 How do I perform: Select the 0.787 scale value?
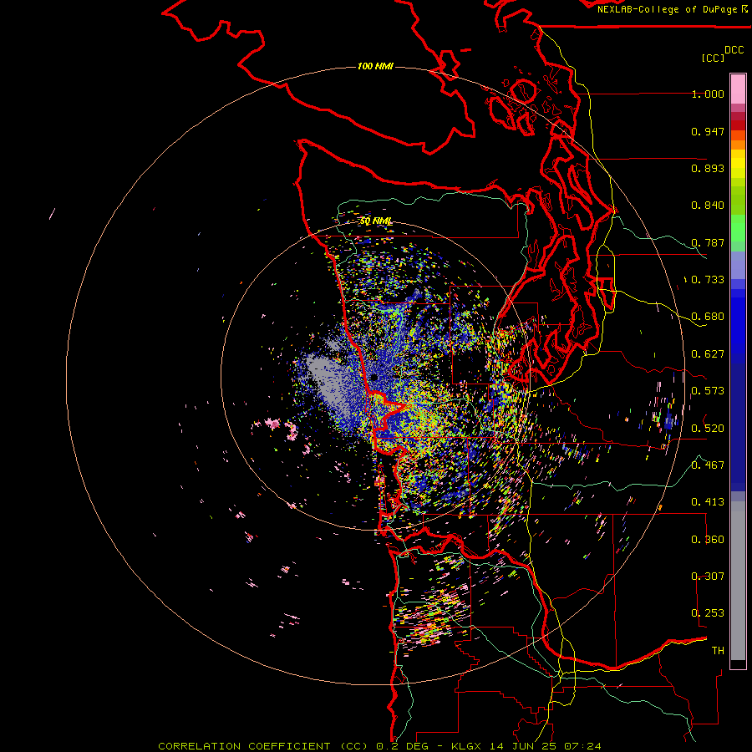(708, 242)
